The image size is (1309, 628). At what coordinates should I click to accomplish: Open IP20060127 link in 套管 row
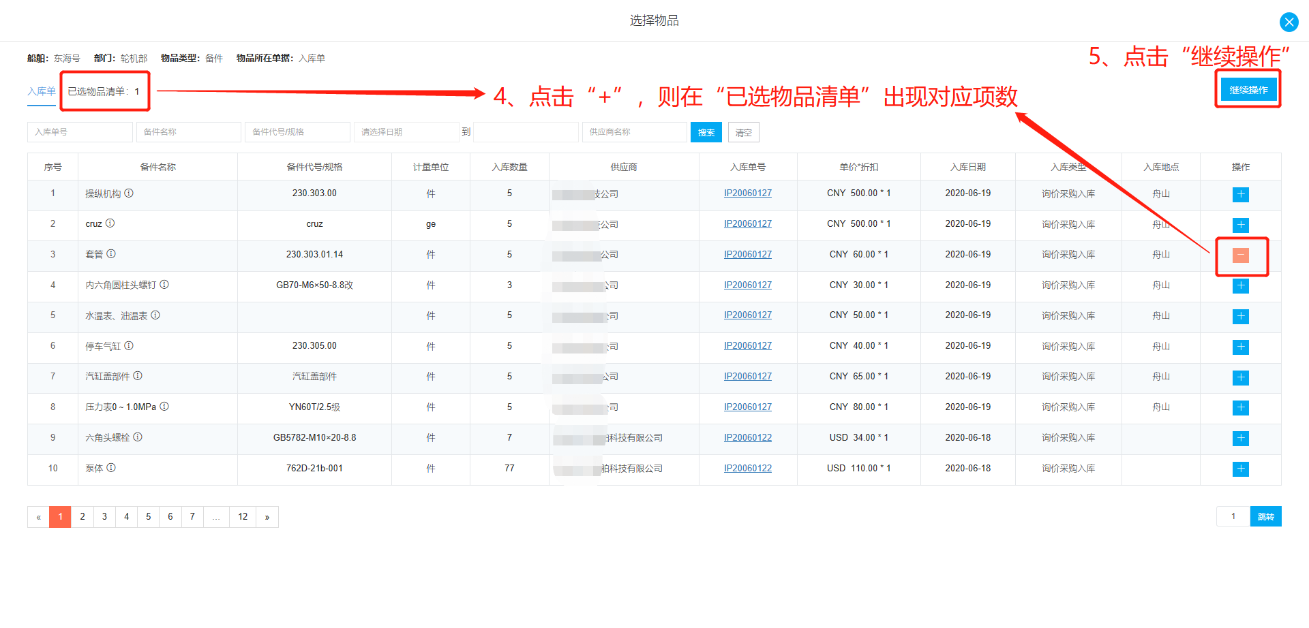(748, 254)
